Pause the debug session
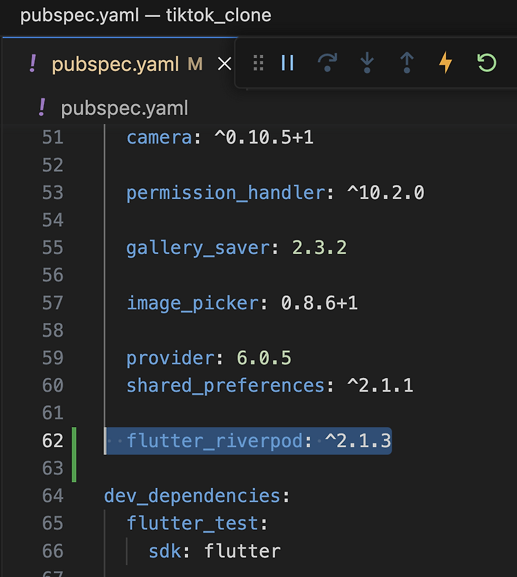Screen dimensions: 517x577 point(288,63)
